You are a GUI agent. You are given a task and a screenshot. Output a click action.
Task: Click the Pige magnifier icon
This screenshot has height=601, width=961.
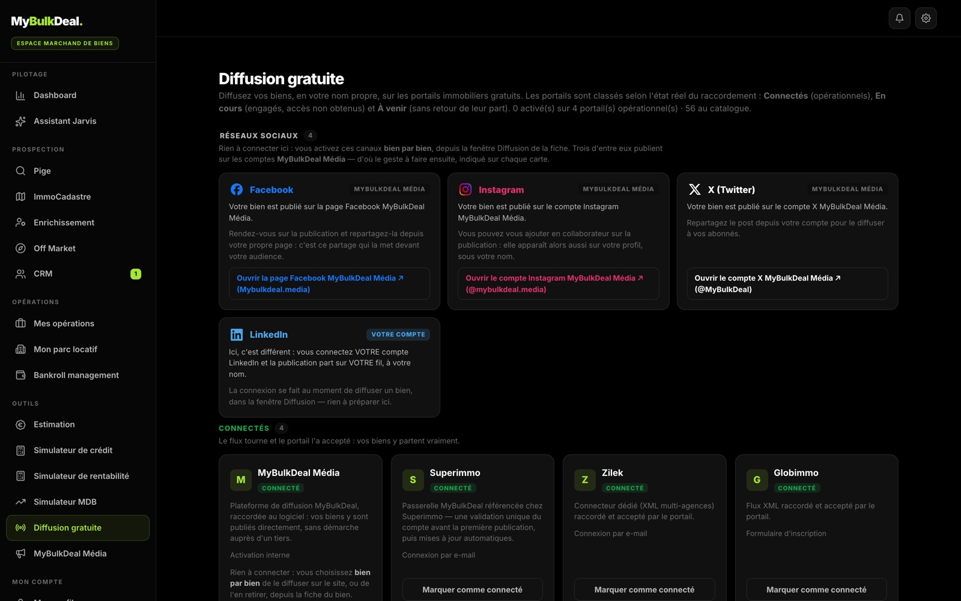point(20,171)
